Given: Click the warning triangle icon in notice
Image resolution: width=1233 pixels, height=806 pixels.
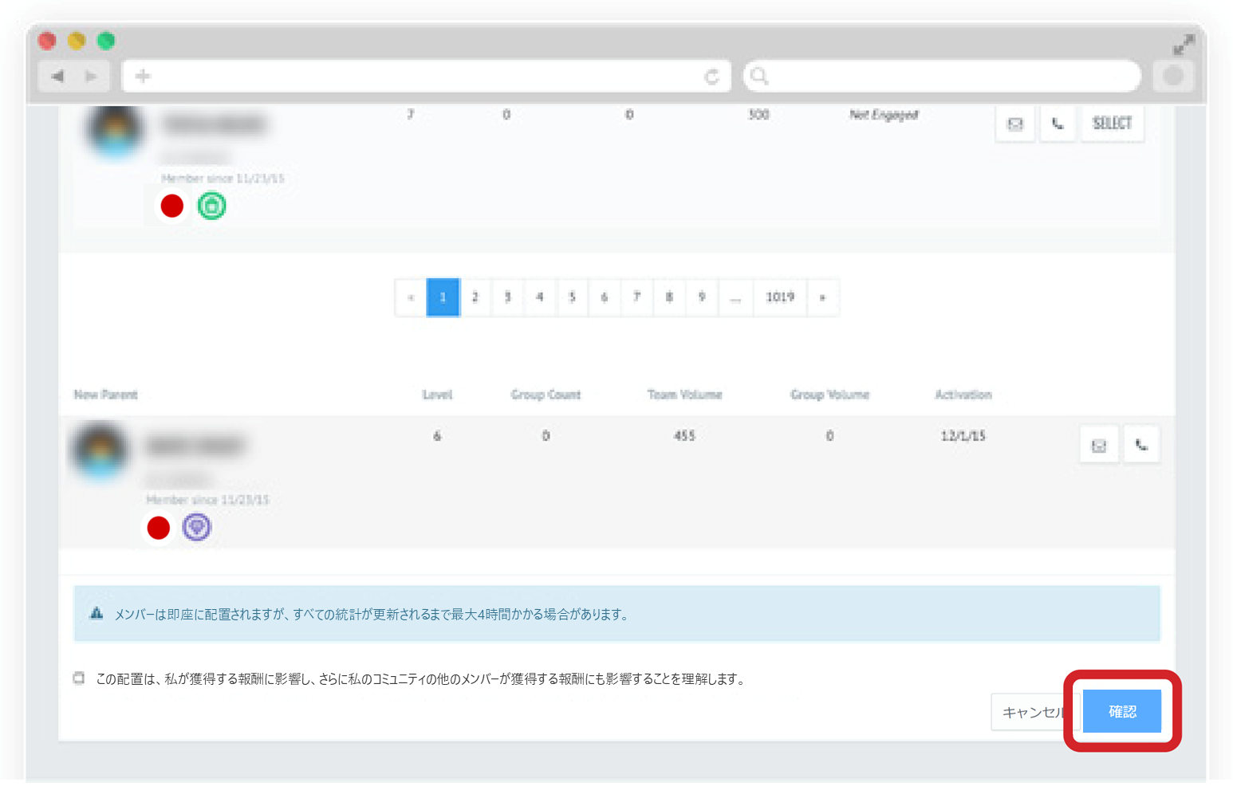Looking at the screenshot, I should pyautogui.click(x=97, y=613).
